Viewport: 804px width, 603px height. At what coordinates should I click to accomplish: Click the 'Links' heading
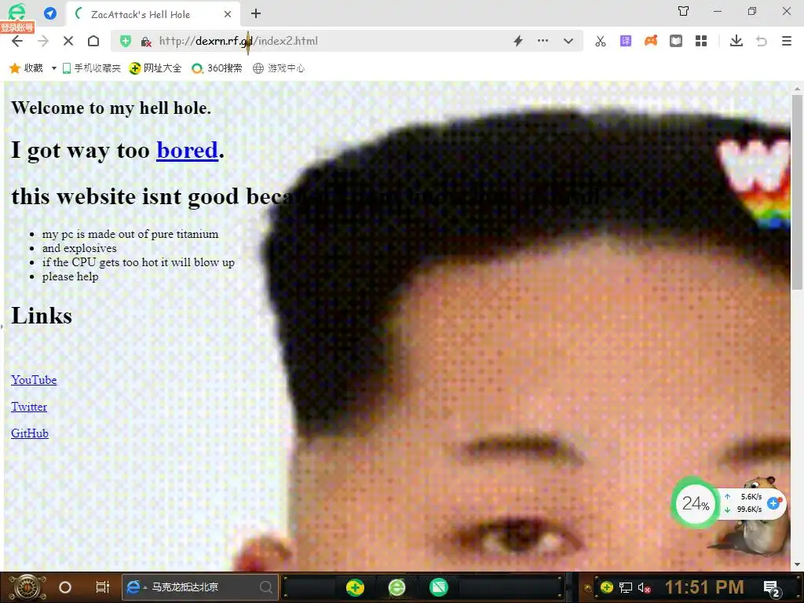point(42,316)
